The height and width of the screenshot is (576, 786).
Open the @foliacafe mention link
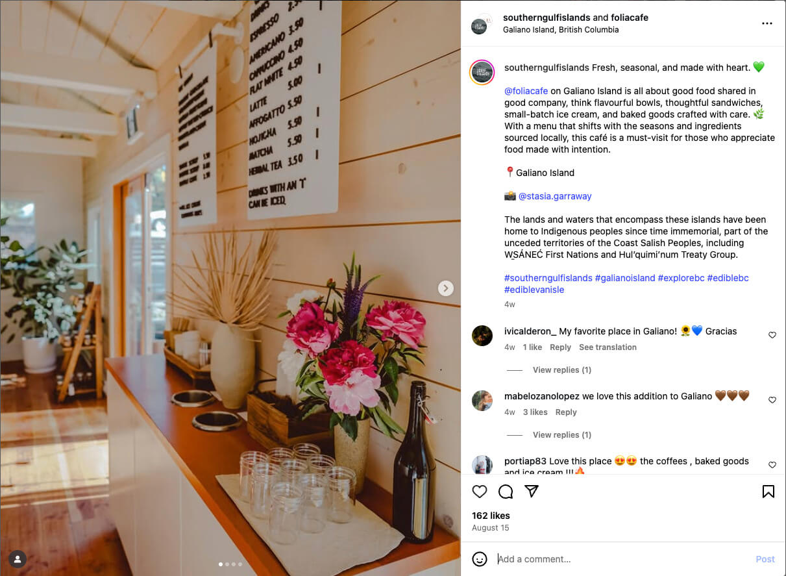[x=526, y=91]
